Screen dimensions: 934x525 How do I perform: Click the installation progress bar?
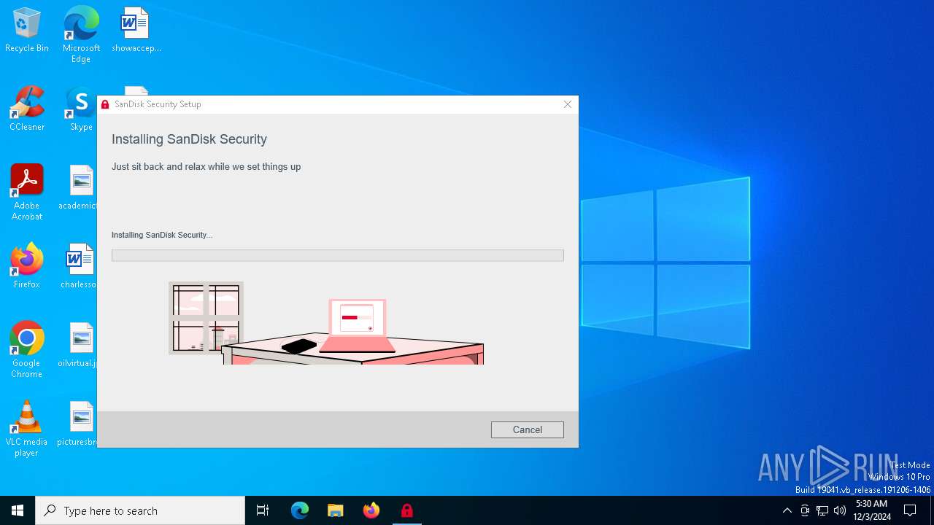(x=337, y=255)
